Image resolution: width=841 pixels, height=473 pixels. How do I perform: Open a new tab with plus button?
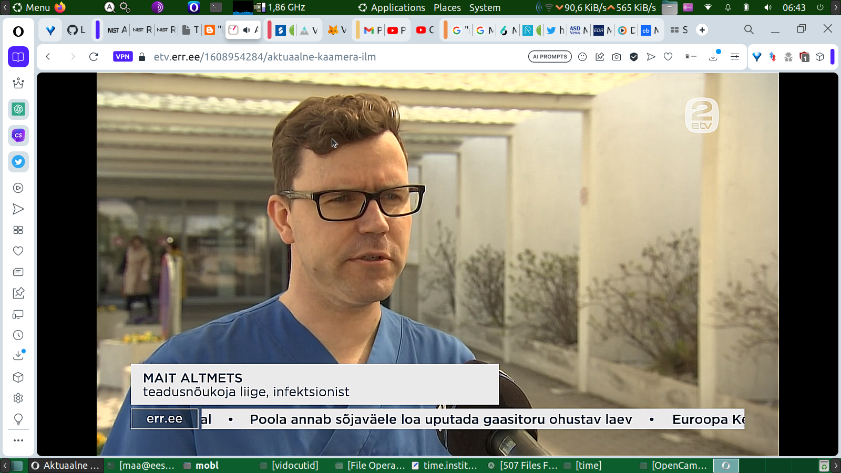702,30
